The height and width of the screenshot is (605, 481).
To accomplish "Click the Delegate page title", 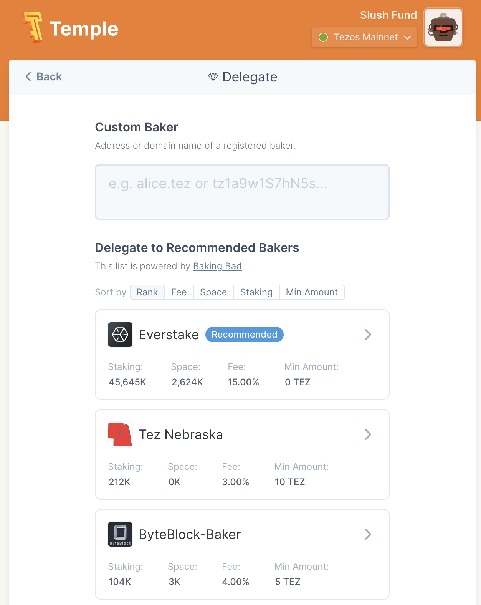I will (x=250, y=77).
